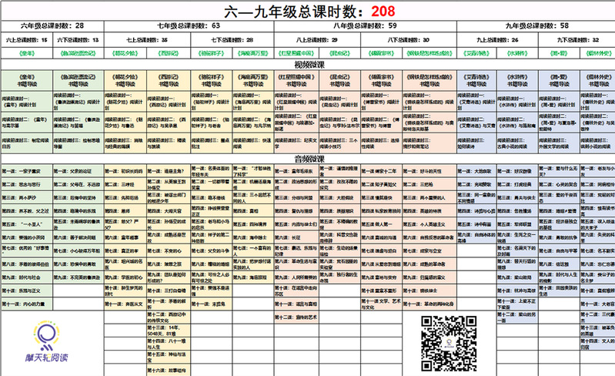Select the 九年级总课时数:58 header cell
The image size is (615, 376).
point(536,26)
